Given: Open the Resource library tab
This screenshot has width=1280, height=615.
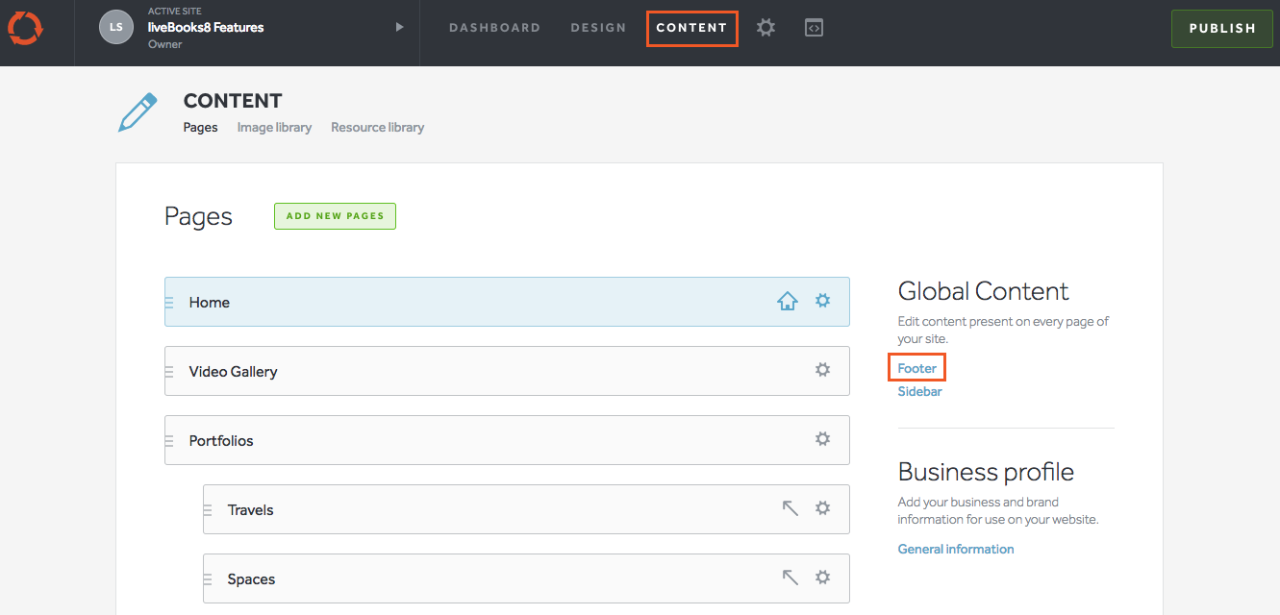Looking at the screenshot, I should [x=377, y=127].
